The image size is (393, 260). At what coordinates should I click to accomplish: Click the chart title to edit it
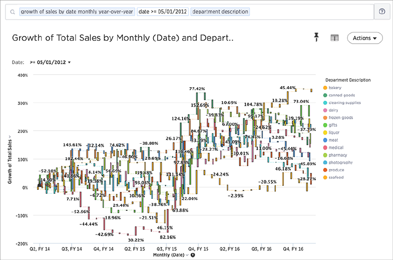tap(123, 38)
